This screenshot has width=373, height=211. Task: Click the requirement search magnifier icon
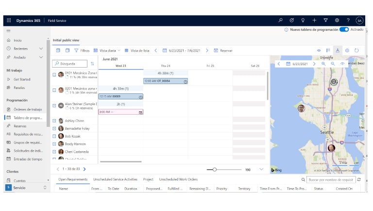[303, 180]
